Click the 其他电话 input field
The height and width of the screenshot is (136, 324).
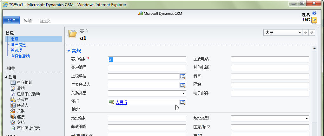(x=270, y=68)
